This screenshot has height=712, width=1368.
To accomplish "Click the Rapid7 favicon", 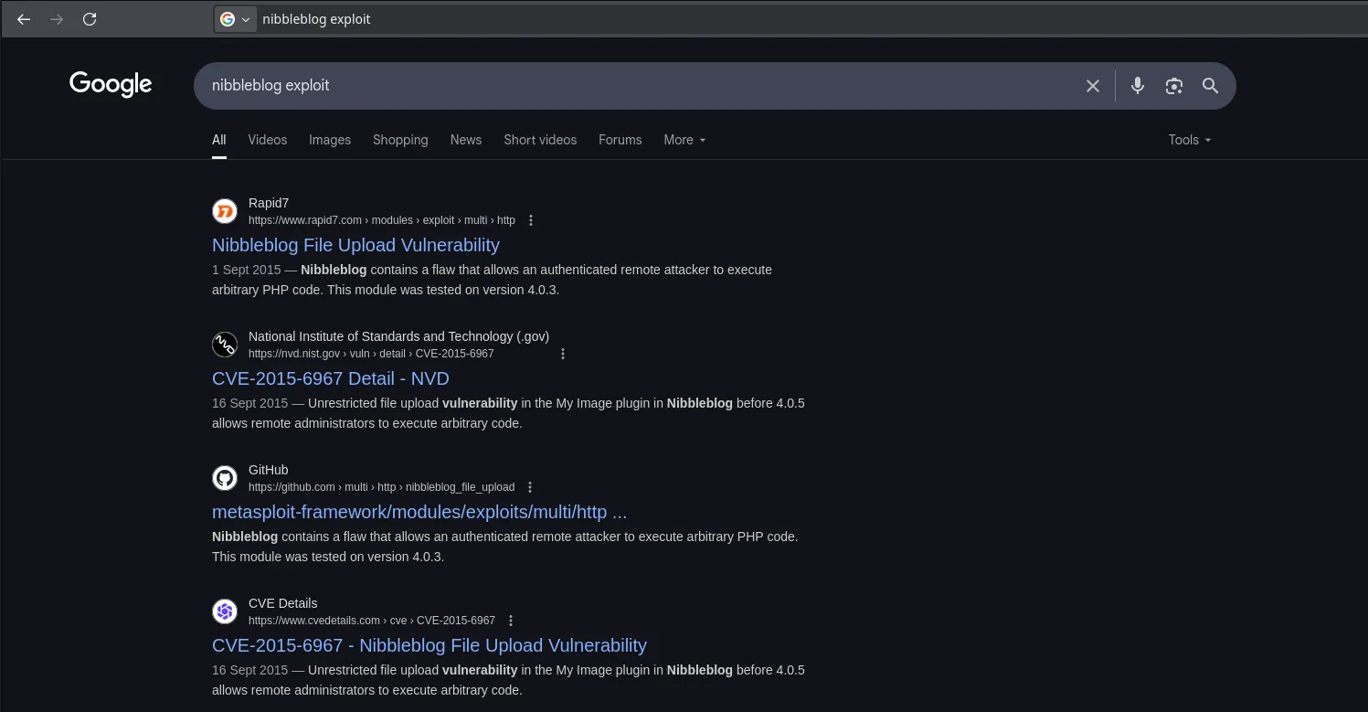I will coord(225,211).
